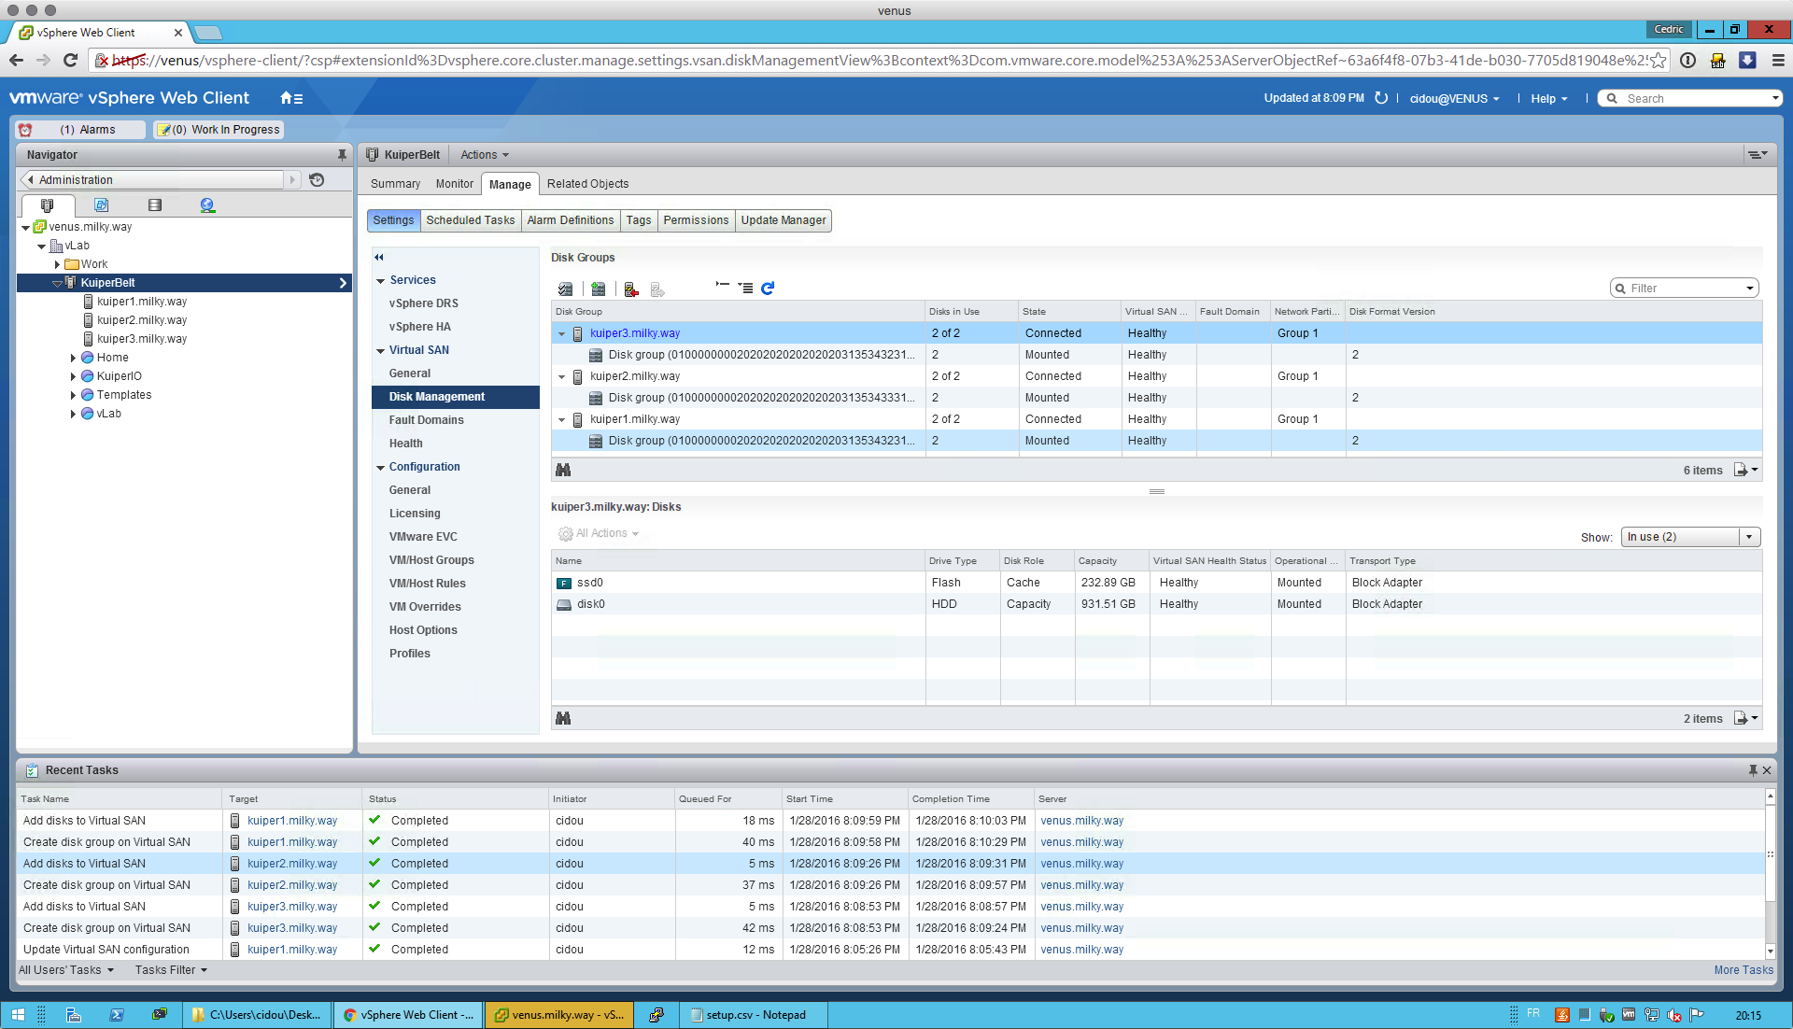Refresh the Disk Groups list
1793x1029 pixels.
pyautogui.click(x=768, y=289)
